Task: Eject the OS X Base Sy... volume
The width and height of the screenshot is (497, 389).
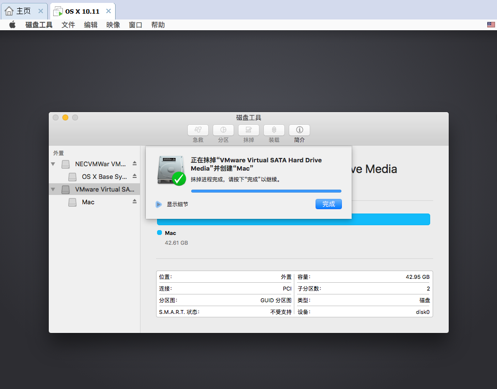Action: point(135,176)
